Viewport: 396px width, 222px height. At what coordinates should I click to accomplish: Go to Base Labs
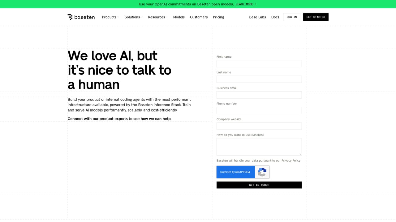pyautogui.click(x=257, y=17)
